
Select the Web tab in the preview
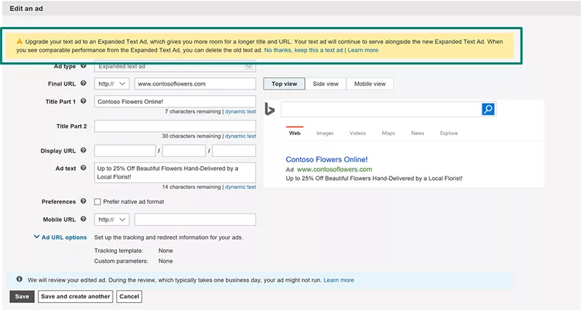295,133
